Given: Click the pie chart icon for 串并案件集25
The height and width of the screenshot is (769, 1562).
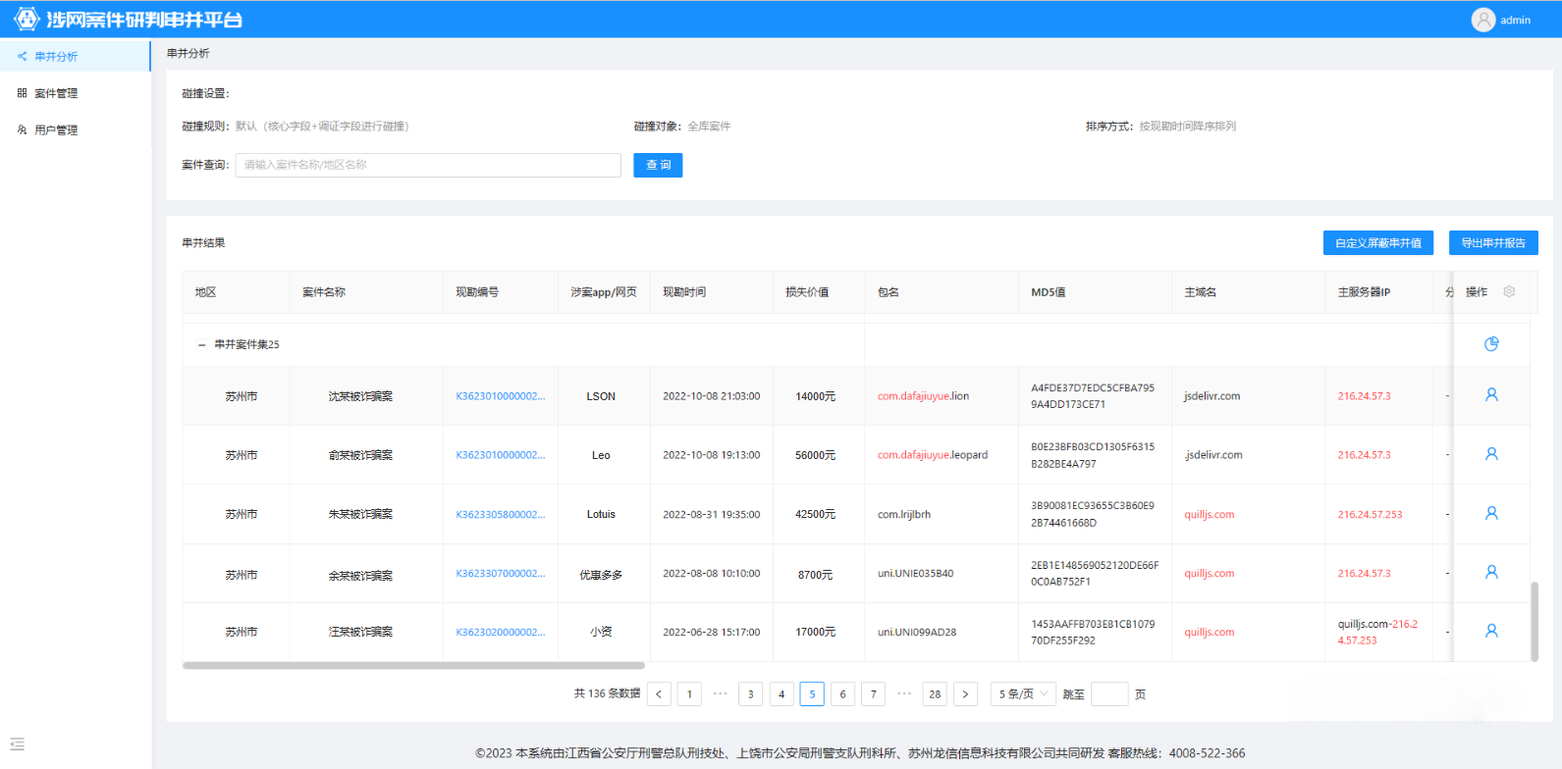Looking at the screenshot, I should coord(1490,344).
